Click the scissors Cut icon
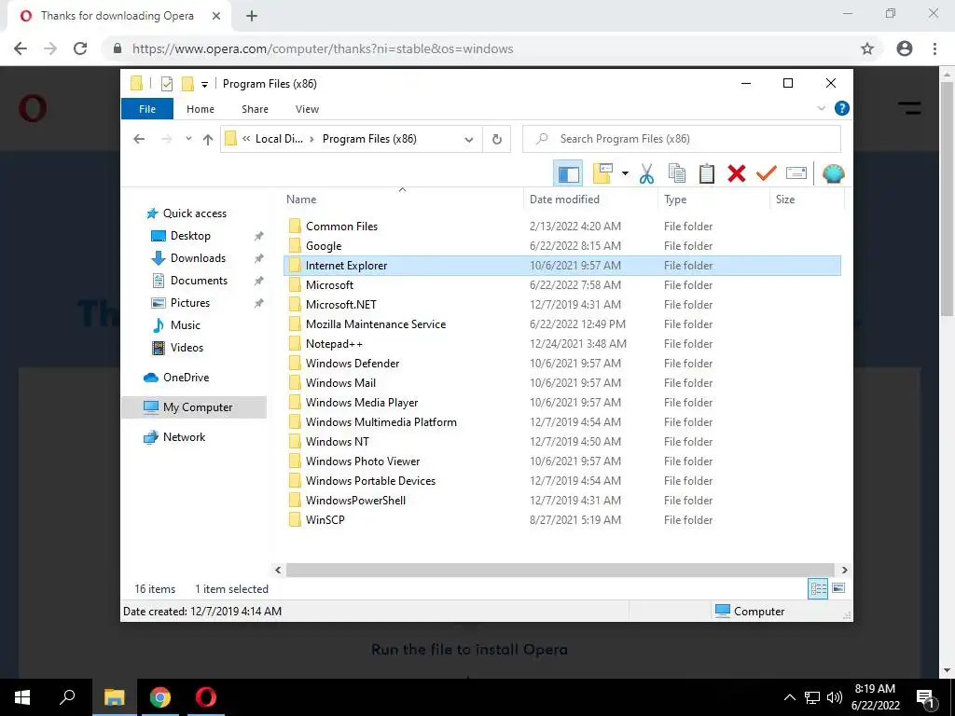Image resolution: width=955 pixels, height=716 pixels. (646, 174)
